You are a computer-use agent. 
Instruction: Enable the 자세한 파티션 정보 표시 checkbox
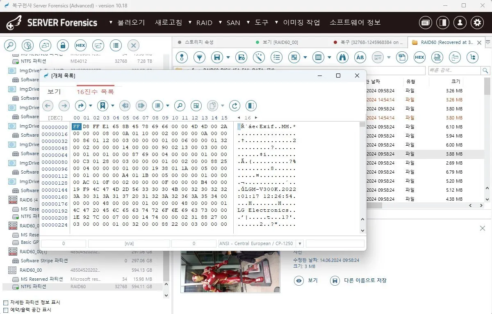pyautogui.click(x=6, y=302)
